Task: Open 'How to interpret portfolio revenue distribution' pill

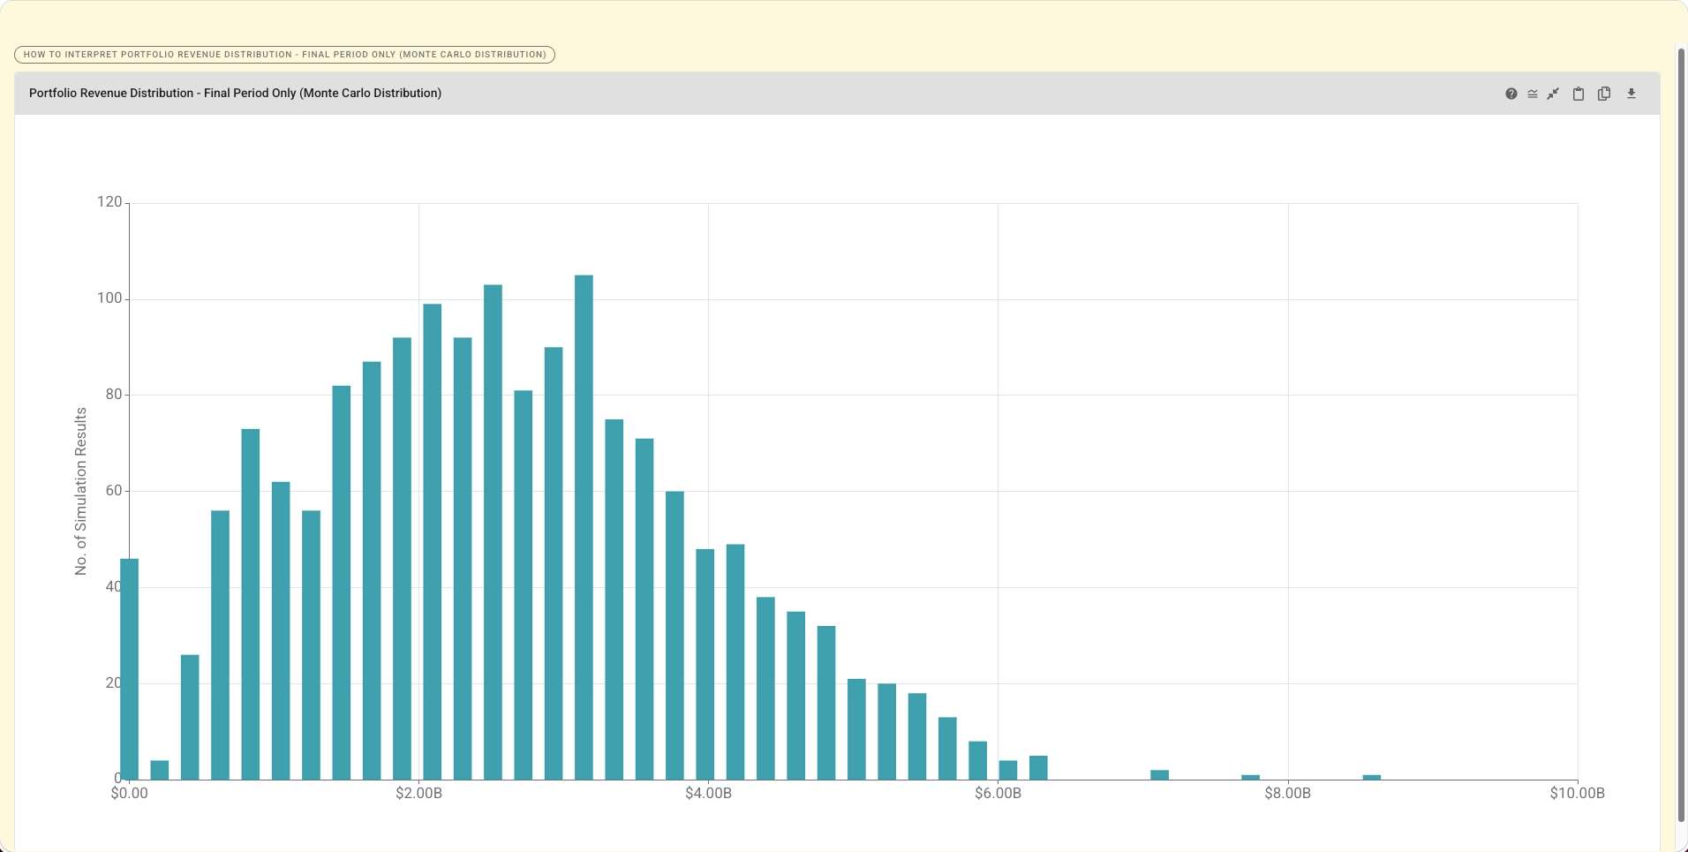Action: point(284,55)
